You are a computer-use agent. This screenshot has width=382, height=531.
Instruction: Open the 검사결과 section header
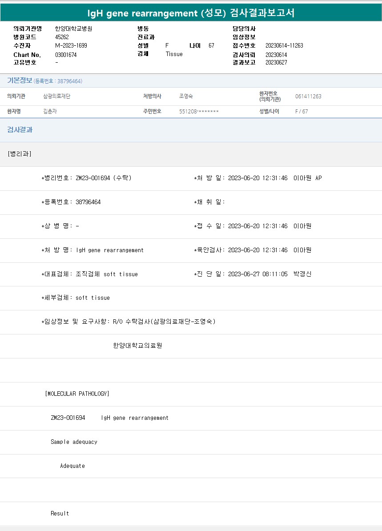tap(20, 130)
